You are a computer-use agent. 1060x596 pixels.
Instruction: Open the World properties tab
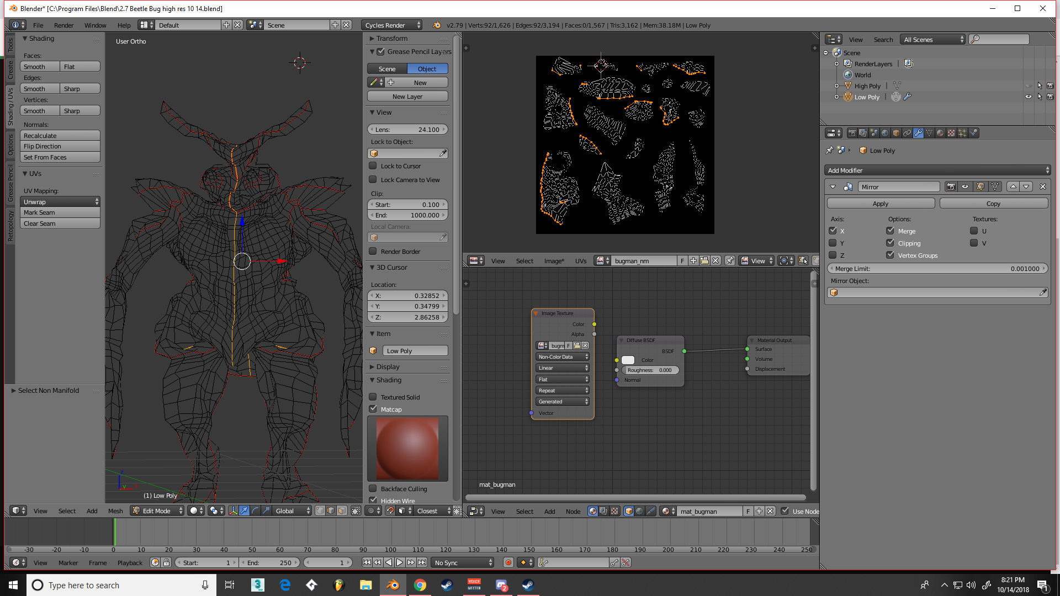(x=885, y=133)
